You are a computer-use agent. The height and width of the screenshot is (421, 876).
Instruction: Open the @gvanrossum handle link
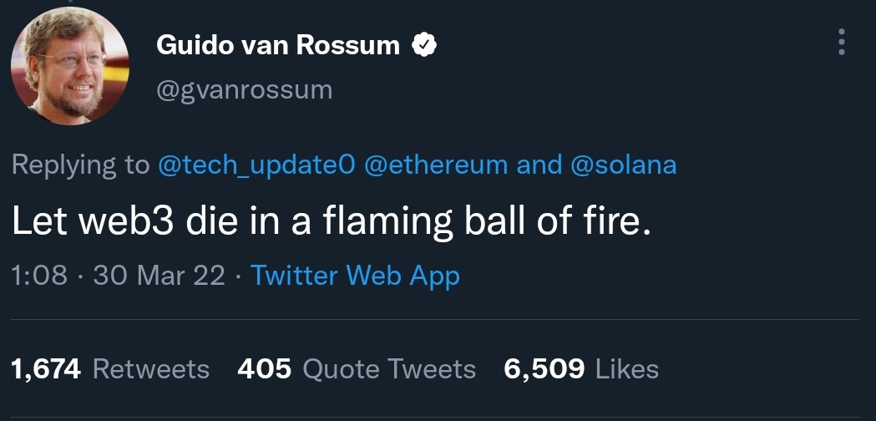point(244,89)
